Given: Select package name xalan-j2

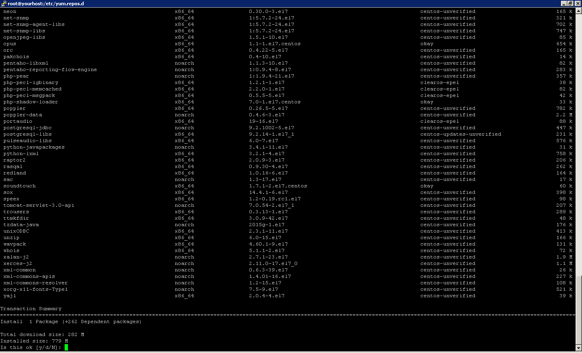Looking at the screenshot, I should tap(16, 257).
